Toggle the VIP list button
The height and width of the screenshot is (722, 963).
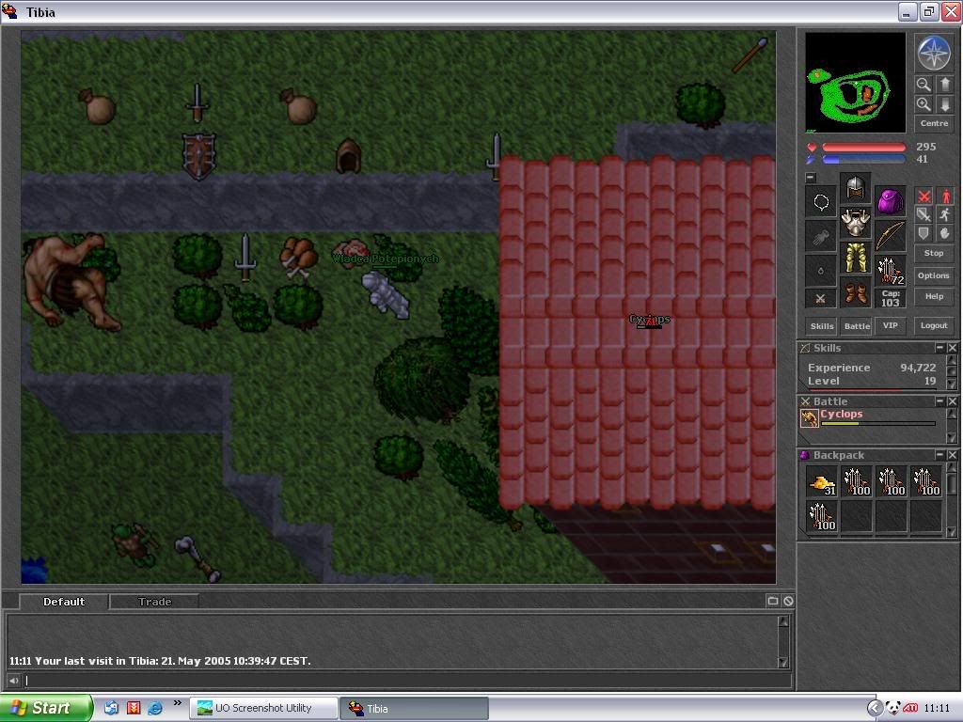(x=890, y=326)
